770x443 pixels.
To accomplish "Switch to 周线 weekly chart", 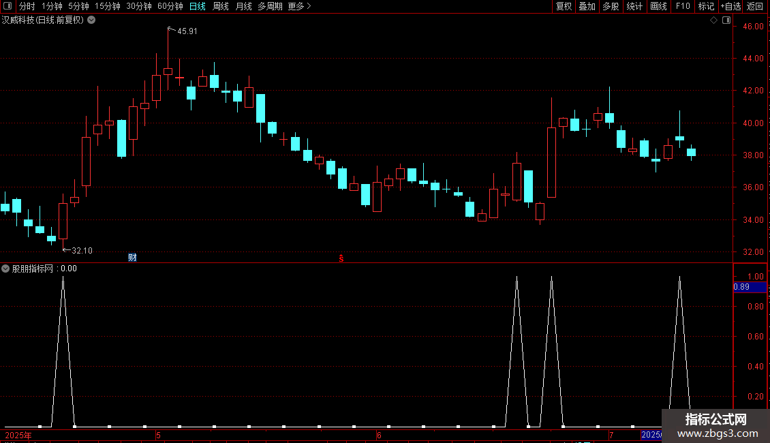I will 221,6.
